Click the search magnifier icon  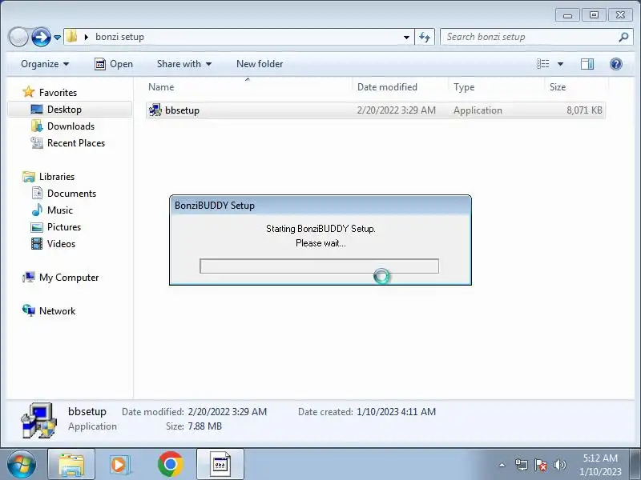click(623, 37)
